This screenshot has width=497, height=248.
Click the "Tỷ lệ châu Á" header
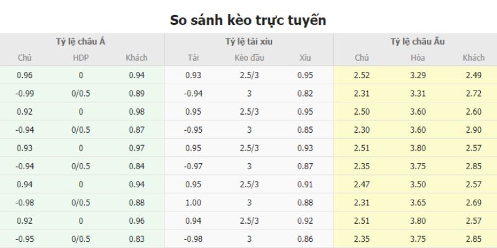(81, 42)
